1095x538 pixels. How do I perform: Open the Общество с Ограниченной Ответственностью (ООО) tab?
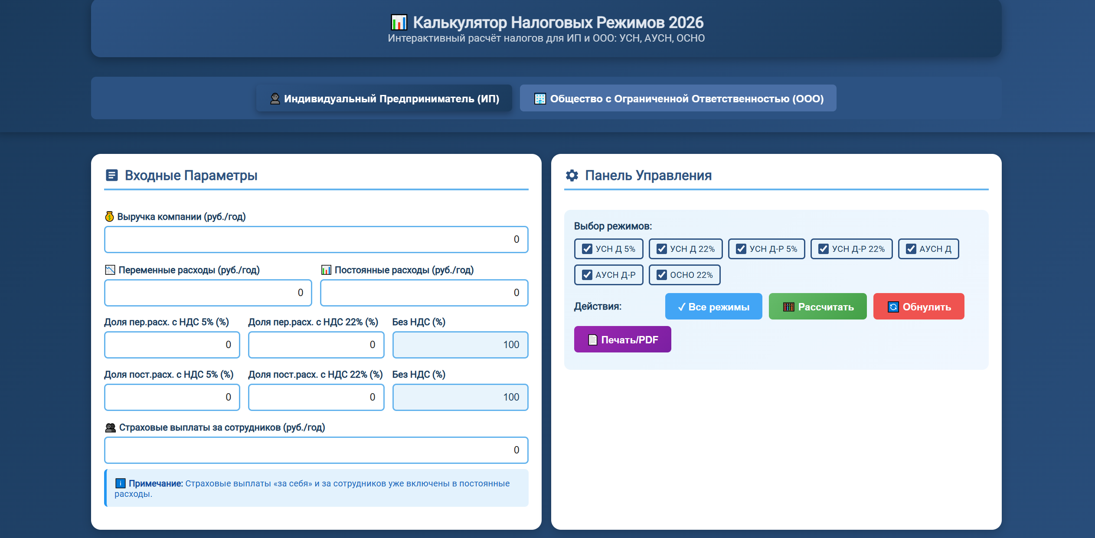678,98
